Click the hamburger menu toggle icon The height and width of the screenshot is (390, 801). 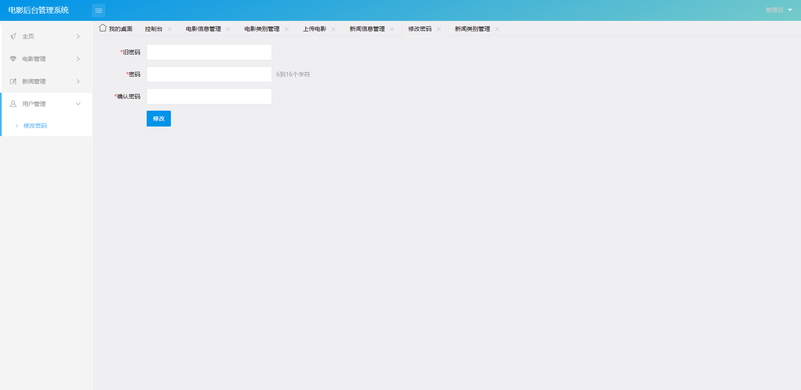click(x=99, y=10)
